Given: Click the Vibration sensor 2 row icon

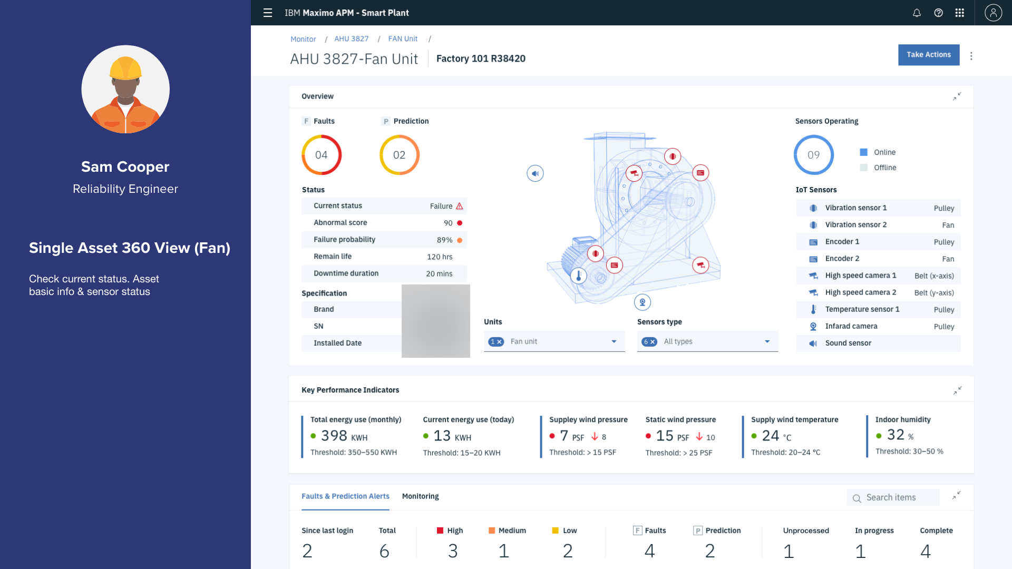Looking at the screenshot, I should click(813, 225).
